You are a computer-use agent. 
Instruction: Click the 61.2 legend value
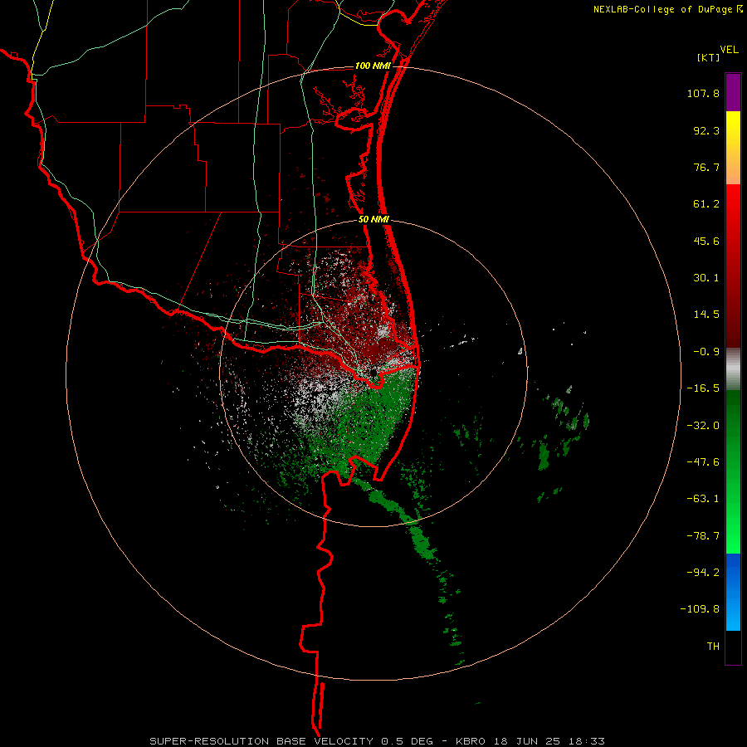(x=706, y=204)
